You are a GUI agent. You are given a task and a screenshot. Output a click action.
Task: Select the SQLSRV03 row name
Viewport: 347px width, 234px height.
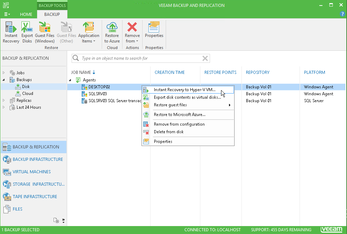coord(98,94)
